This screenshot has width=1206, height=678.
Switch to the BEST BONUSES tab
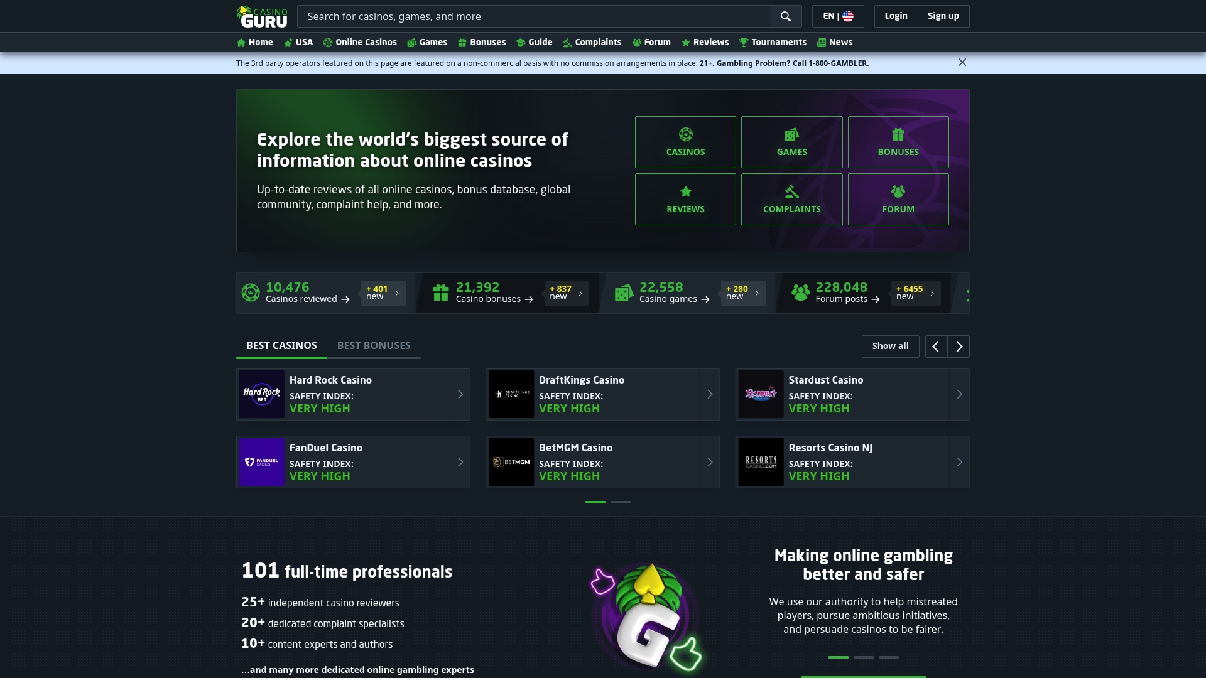[x=374, y=345]
